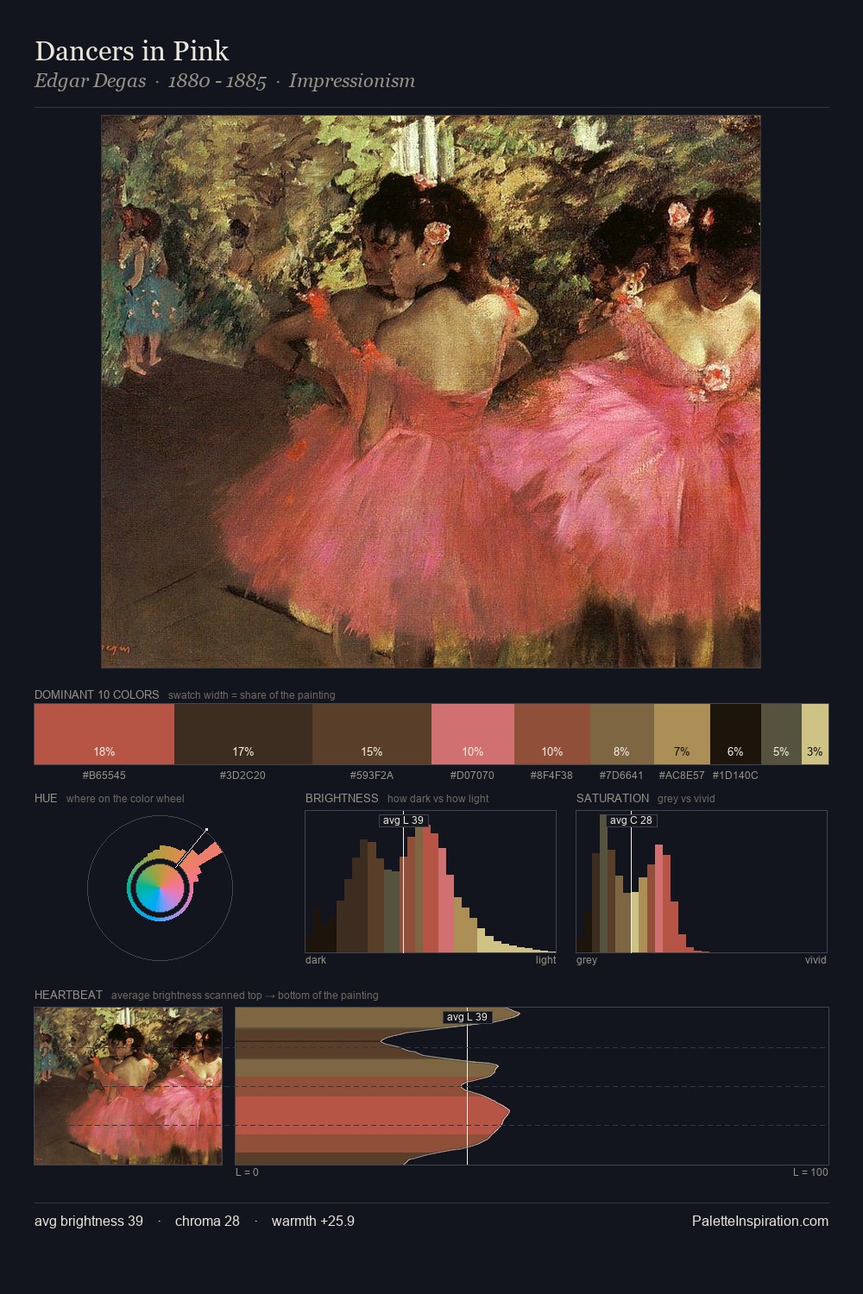Click the #1D140C hex code label
863x1294 pixels.
point(735,776)
